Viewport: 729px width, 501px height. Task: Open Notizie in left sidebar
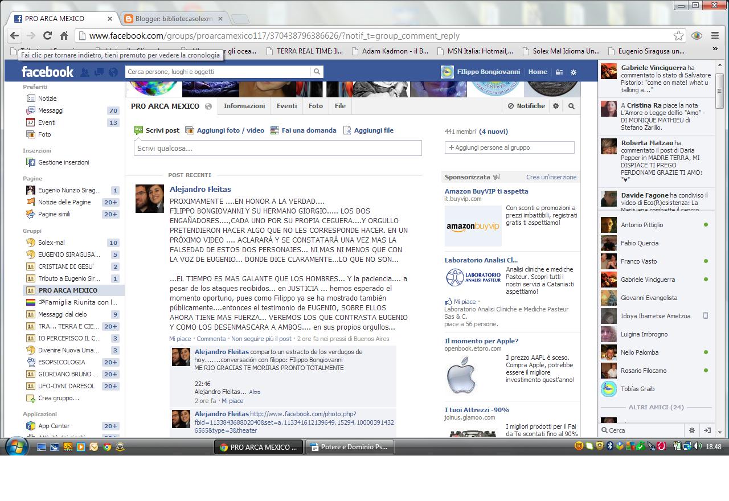coord(47,98)
